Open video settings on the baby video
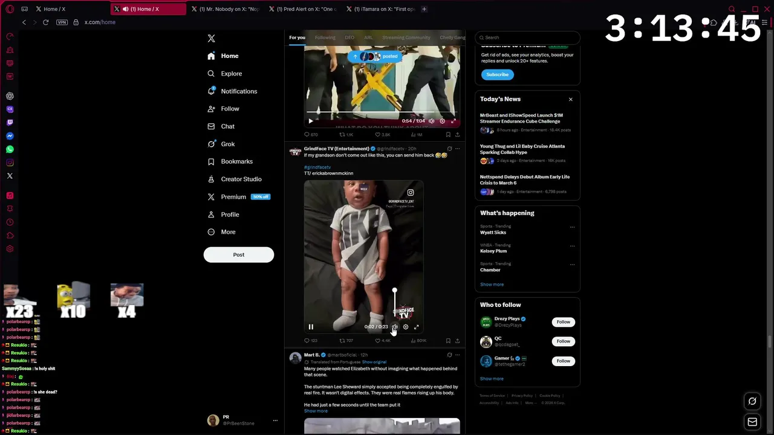The width and height of the screenshot is (774, 435). pyautogui.click(x=406, y=327)
